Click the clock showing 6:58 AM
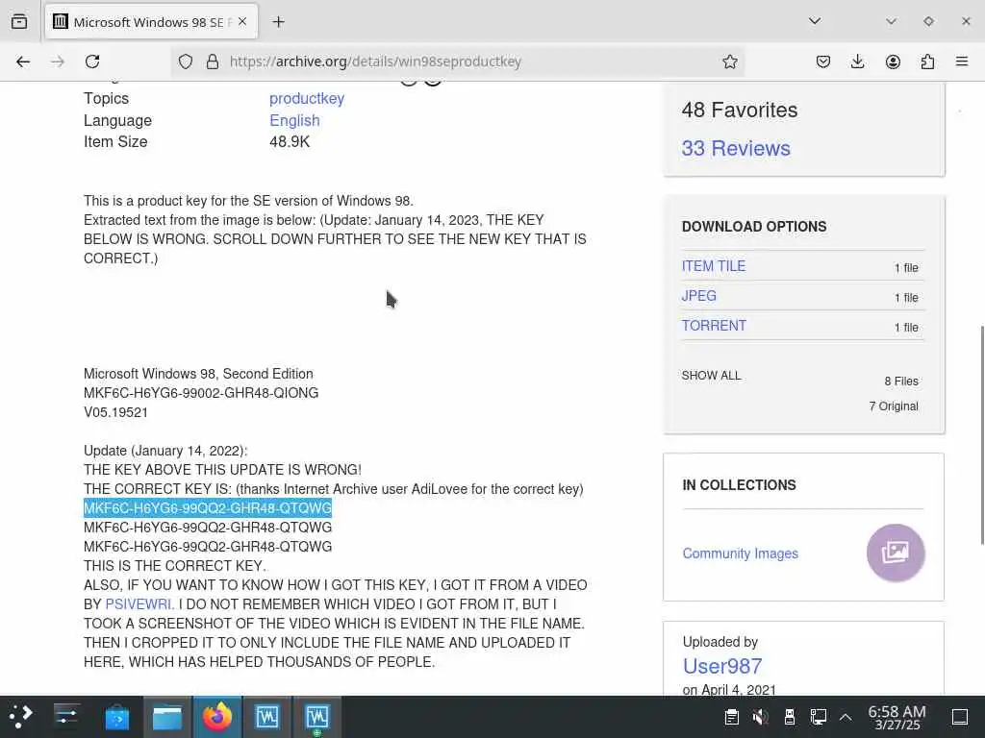 click(897, 717)
